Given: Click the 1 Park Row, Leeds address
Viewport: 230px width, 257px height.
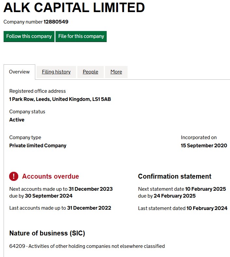Looking at the screenshot, I should [x=60, y=99].
